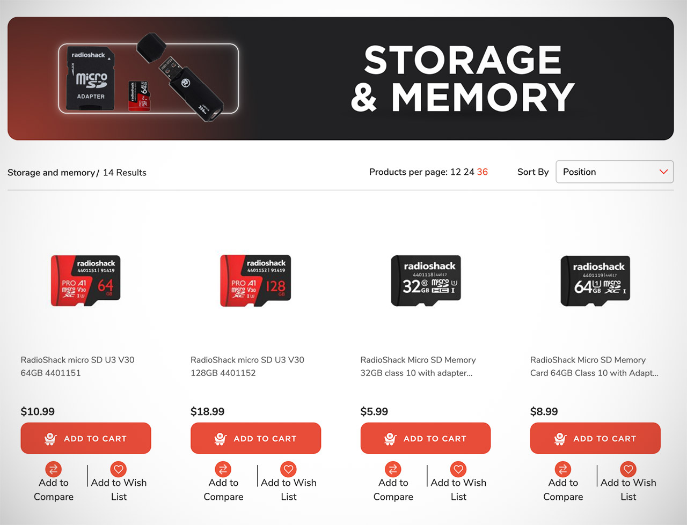Click wish list heart for 64GB Class 10 card
687x525 pixels.
(628, 469)
